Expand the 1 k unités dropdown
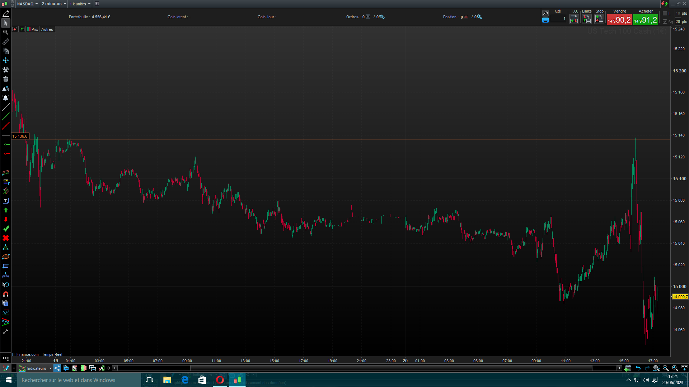The width and height of the screenshot is (689, 387). [80, 4]
